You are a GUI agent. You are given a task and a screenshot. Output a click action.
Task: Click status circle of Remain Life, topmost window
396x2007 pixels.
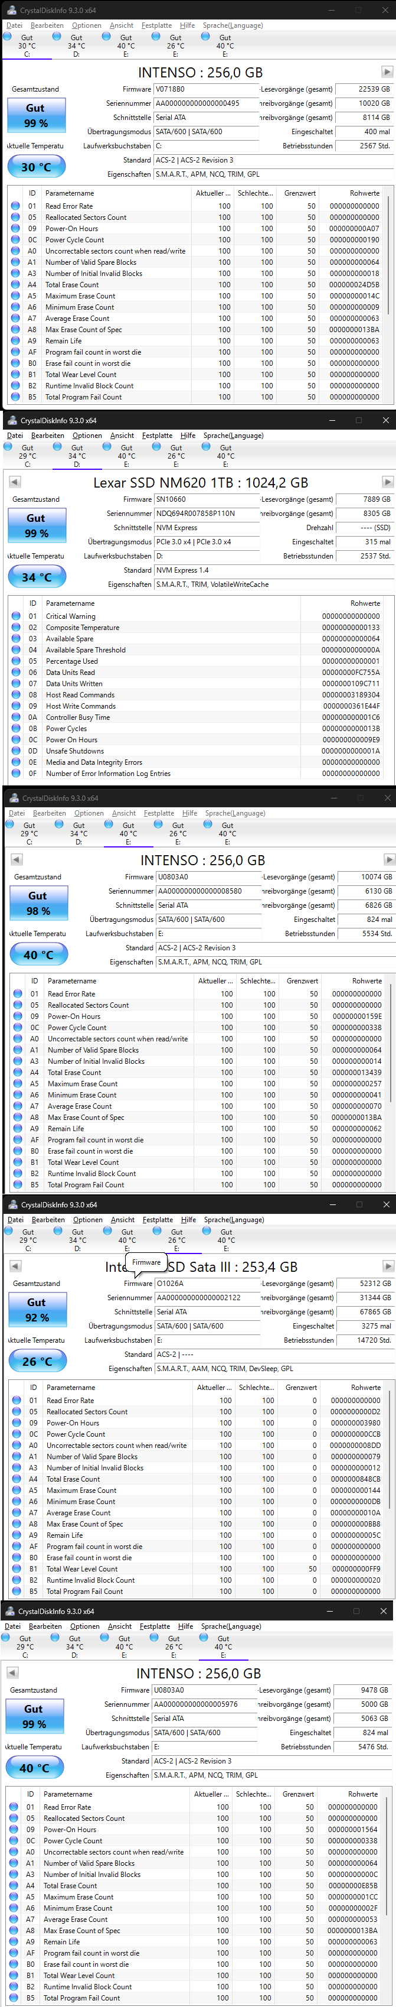[x=15, y=340]
